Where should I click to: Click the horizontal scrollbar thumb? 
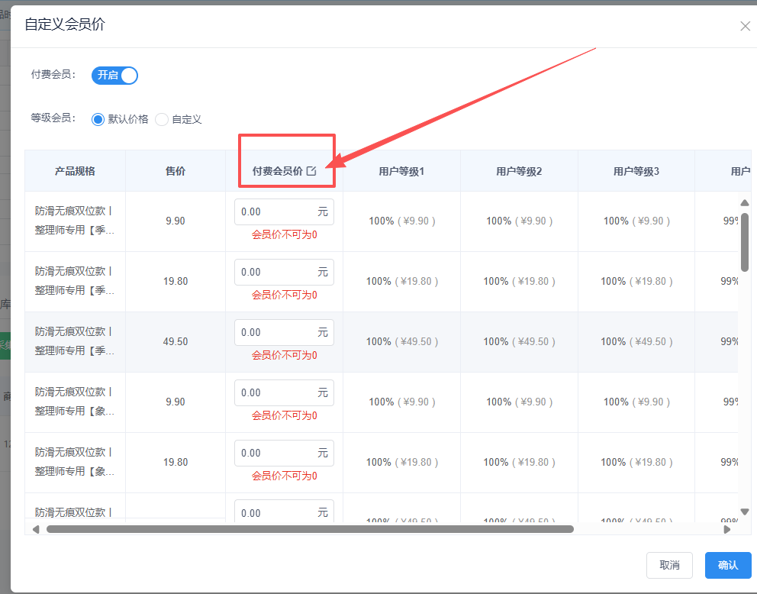click(309, 529)
